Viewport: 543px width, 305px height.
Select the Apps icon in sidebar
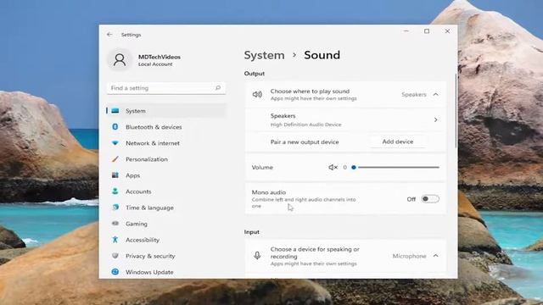coord(115,175)
